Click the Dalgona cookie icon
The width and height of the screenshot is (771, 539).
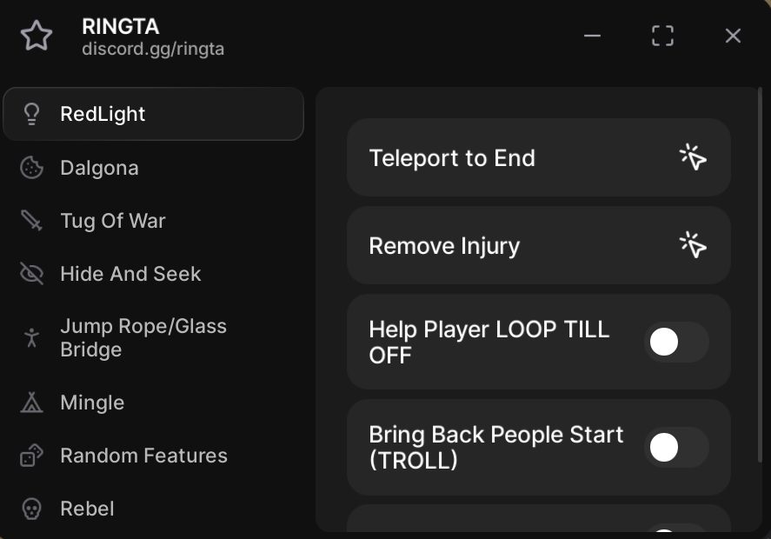pos(31,168)
